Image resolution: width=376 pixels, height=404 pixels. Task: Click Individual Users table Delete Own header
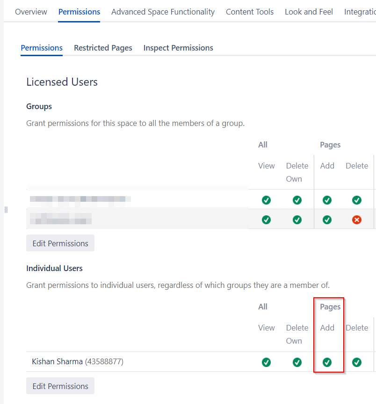297,334
